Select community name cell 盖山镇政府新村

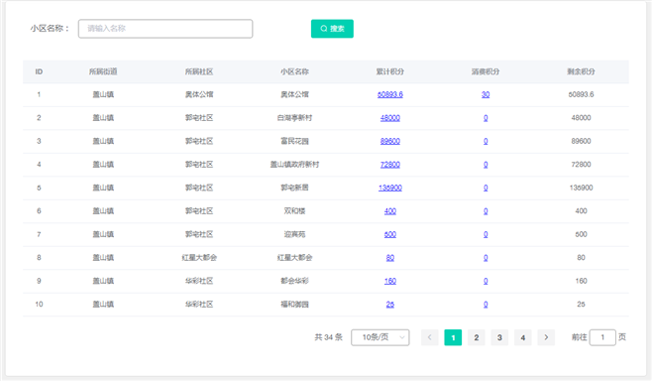(294, 165)
